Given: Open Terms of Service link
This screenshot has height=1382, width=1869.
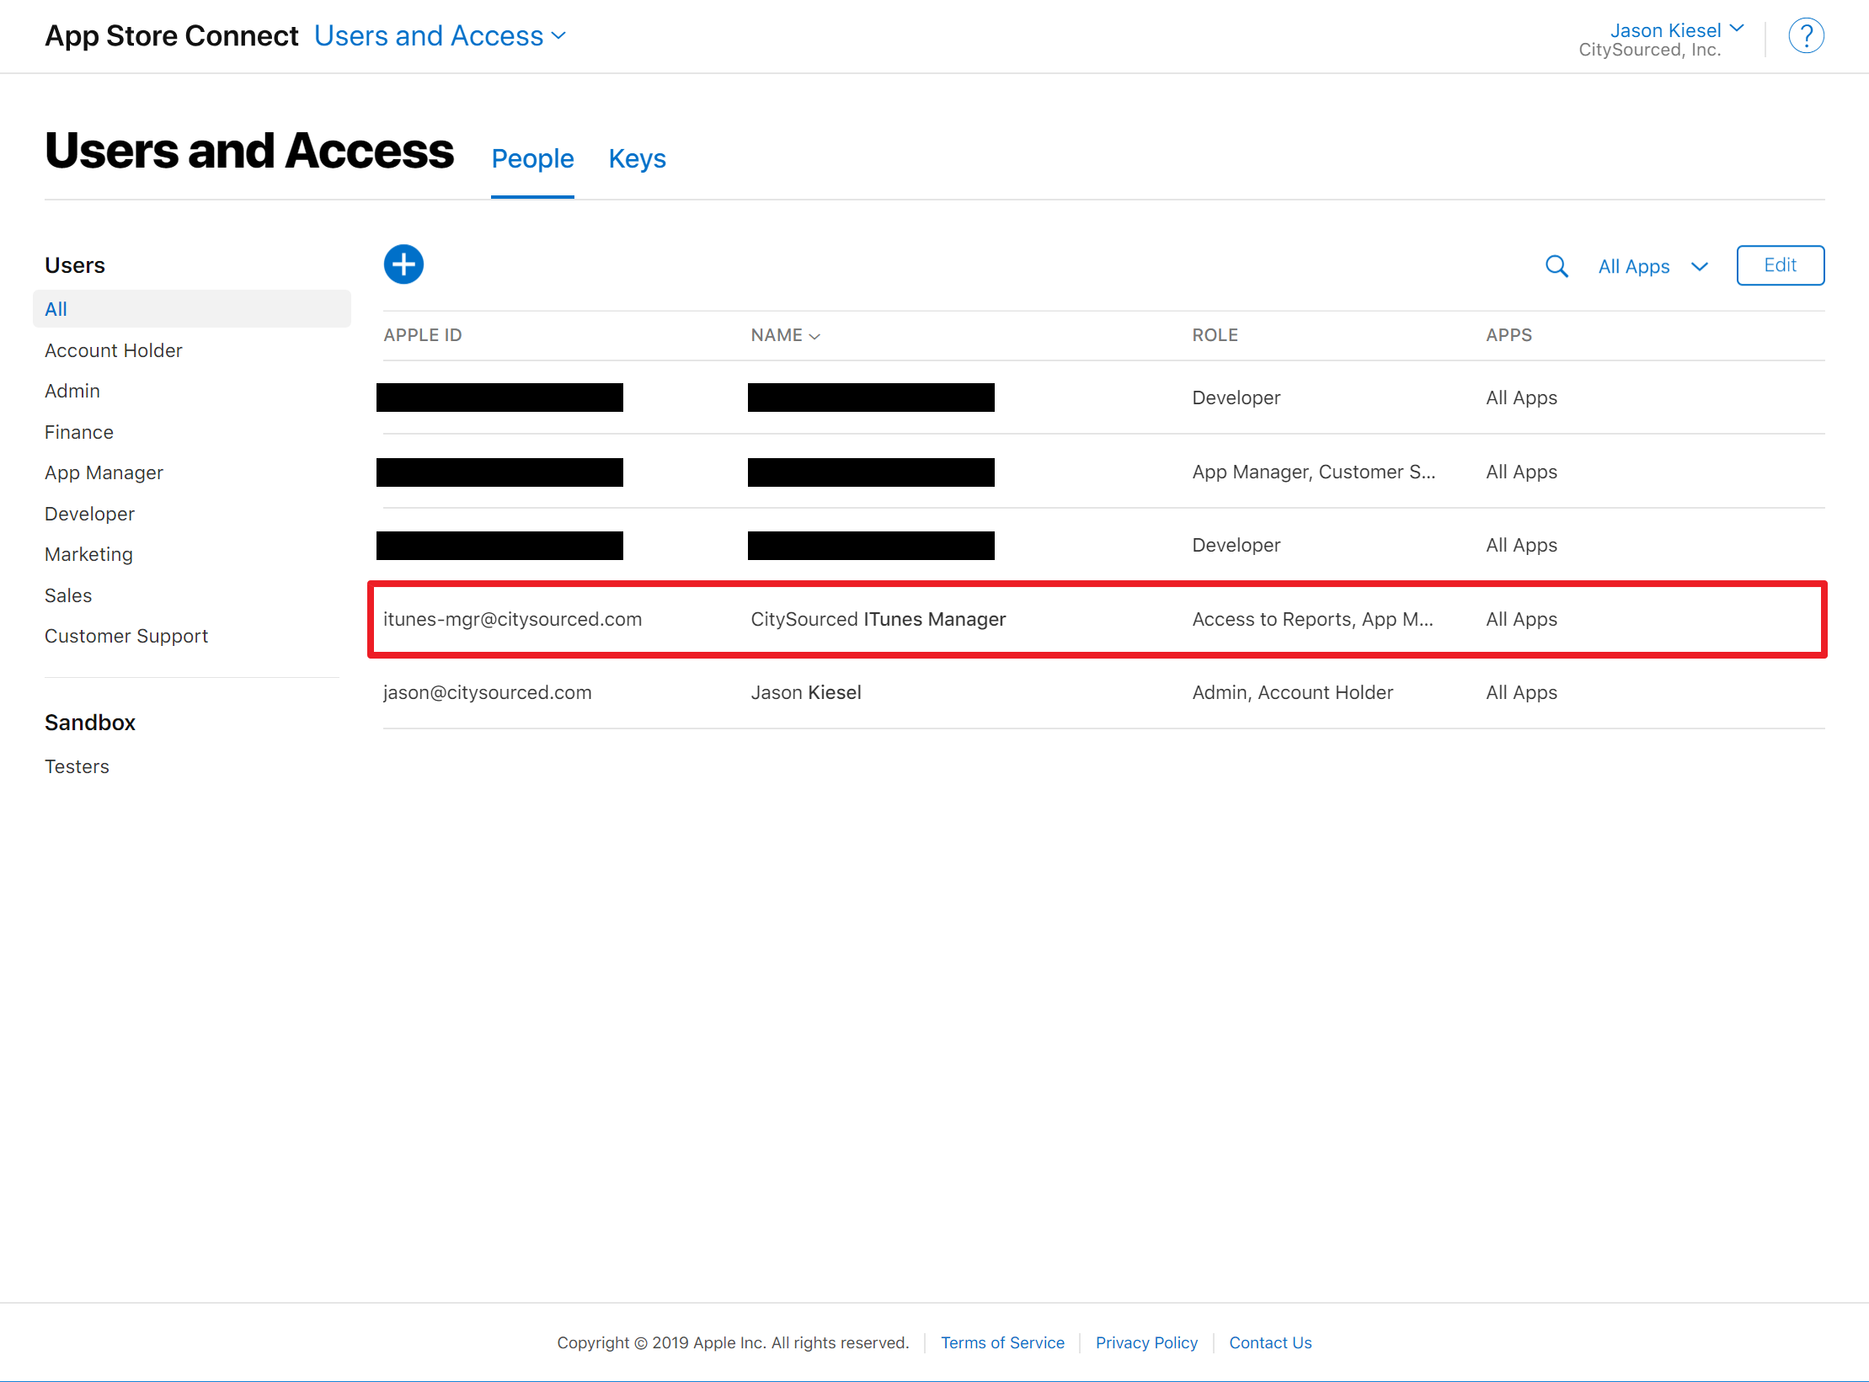Looking at the screenshot, I should [x=1002, y=1342].
